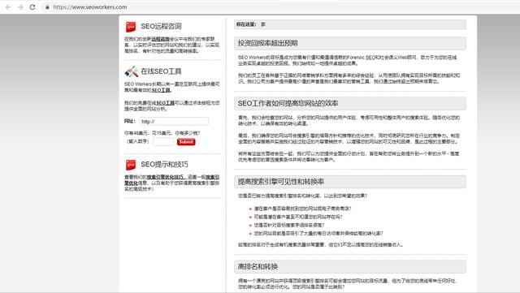Click the SEO提示和技巧 heading

[x=164, y=164]
